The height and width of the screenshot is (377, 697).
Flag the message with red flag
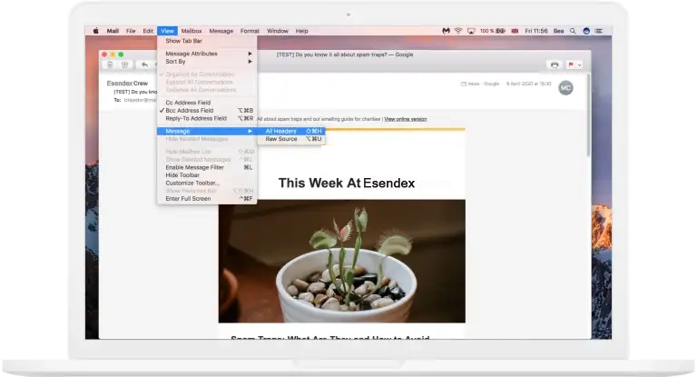pos(570,65)
